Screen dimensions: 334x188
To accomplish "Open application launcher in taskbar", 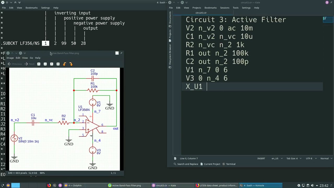I will pyautogui.click(x=3, y=185).
